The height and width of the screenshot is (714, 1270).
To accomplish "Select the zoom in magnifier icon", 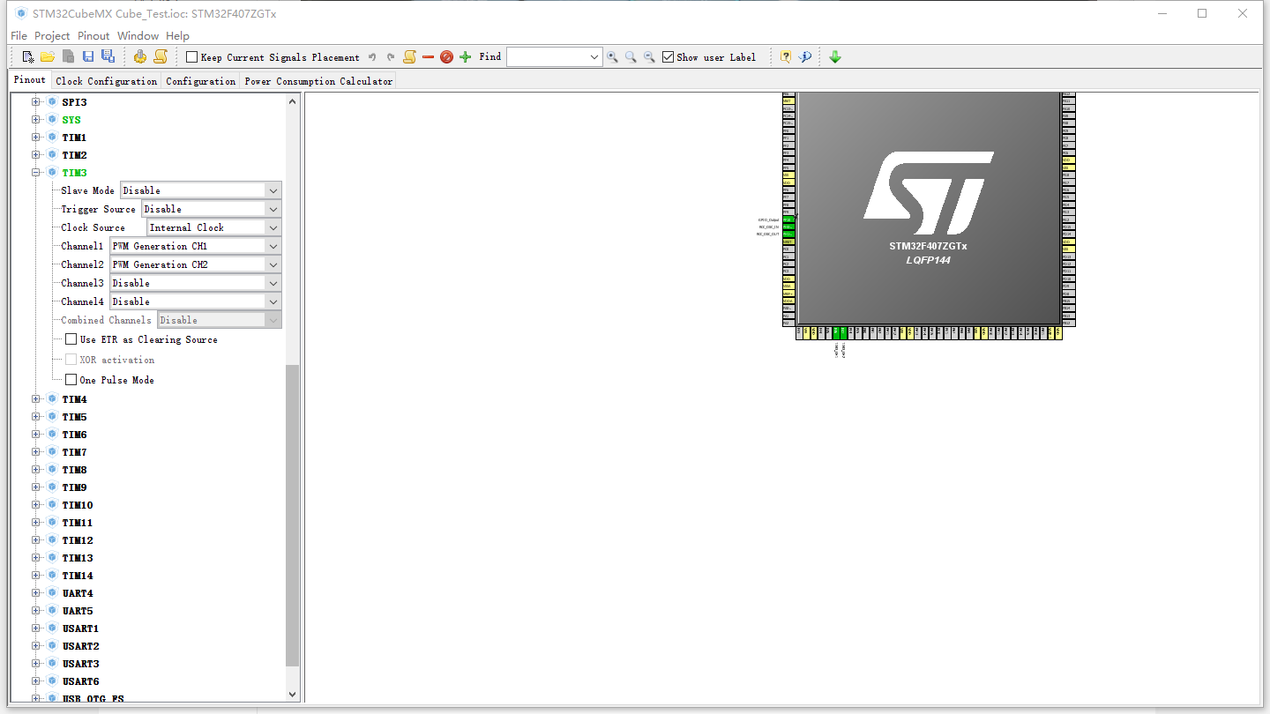I will tap(612, 56).
